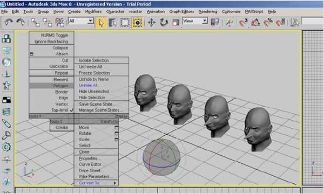Image resolution: width=324 pixels, height=194 pixels.
Task: Choose Clone from the quad menu
Action: tap(84, 152)
